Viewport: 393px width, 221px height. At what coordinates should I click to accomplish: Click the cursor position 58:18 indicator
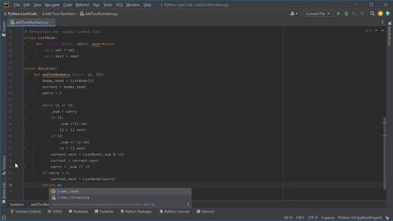click(288, 218)
